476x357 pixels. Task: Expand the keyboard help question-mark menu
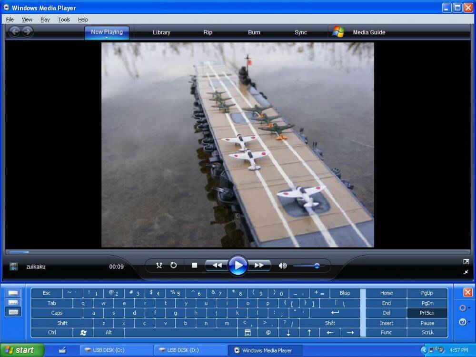pyautogui.click(x=464, y=322)
